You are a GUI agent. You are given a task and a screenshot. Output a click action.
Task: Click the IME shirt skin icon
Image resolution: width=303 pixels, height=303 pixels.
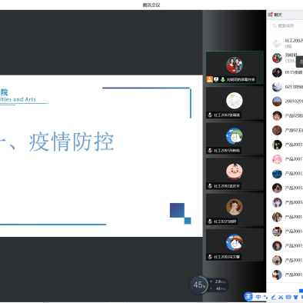click(x=296, y=297)
